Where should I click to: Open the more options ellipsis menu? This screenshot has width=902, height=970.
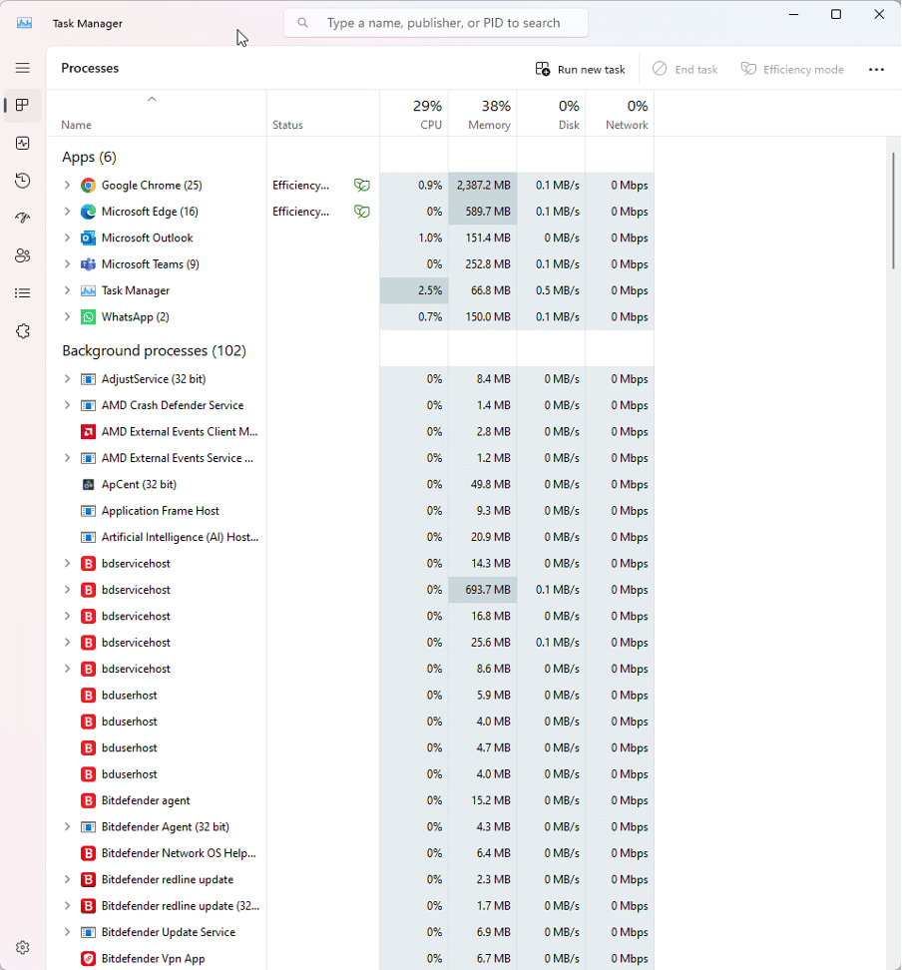(x=876, y=69)
